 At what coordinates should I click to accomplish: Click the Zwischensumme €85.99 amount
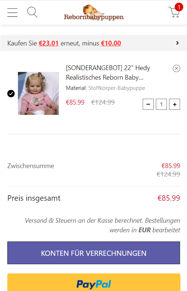pos(171,166)
